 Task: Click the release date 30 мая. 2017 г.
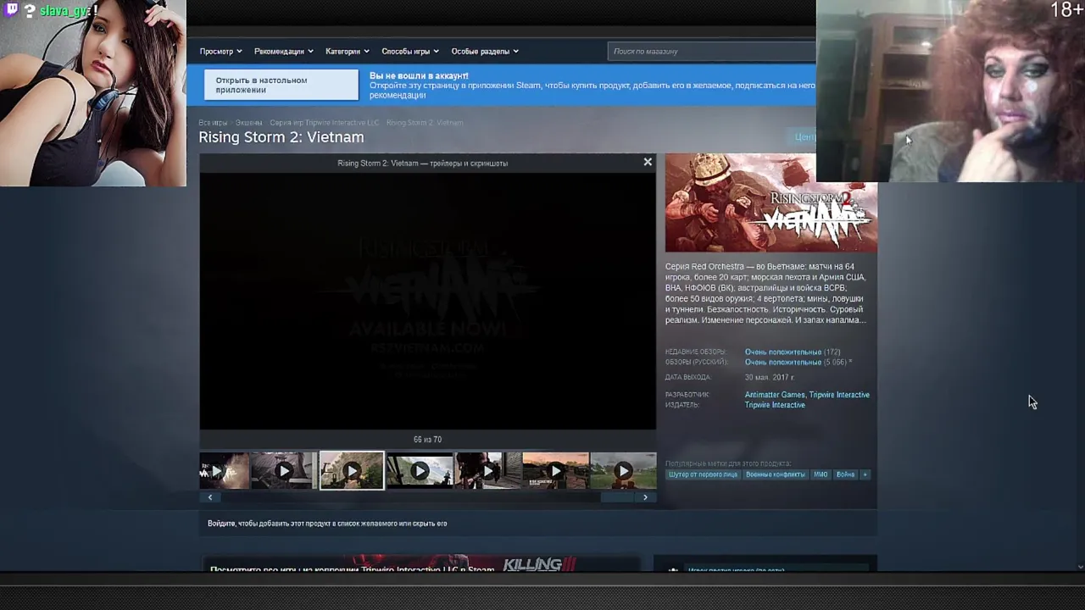(x=770, y=377)
